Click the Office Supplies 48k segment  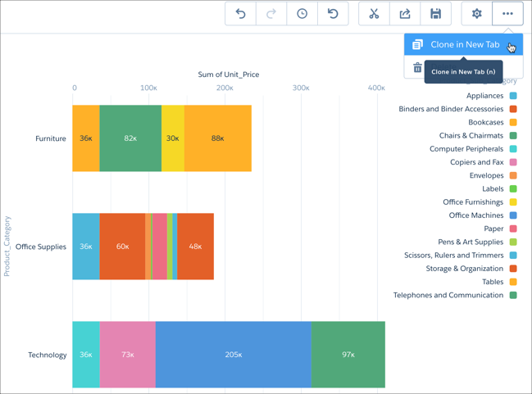pyautogui.click(x=195, y=247)
